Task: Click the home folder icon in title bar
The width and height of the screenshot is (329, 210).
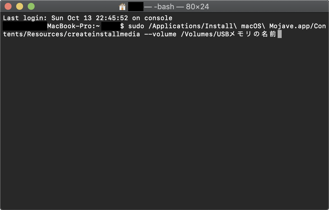Action: 122,7
